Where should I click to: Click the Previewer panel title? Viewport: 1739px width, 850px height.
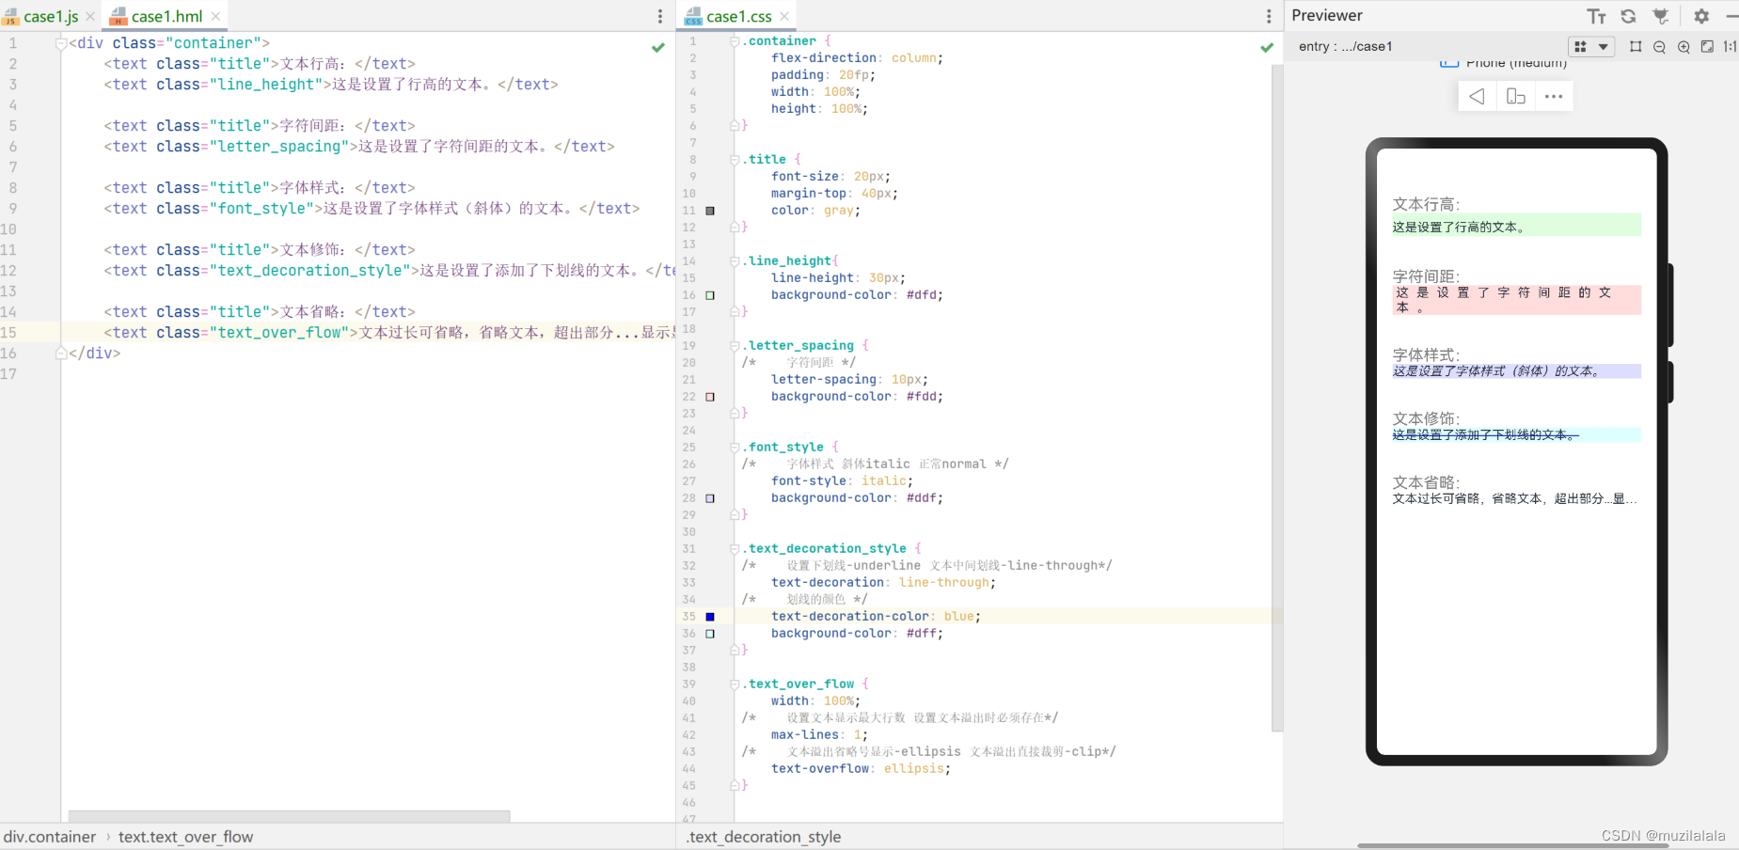point(1327,16)
